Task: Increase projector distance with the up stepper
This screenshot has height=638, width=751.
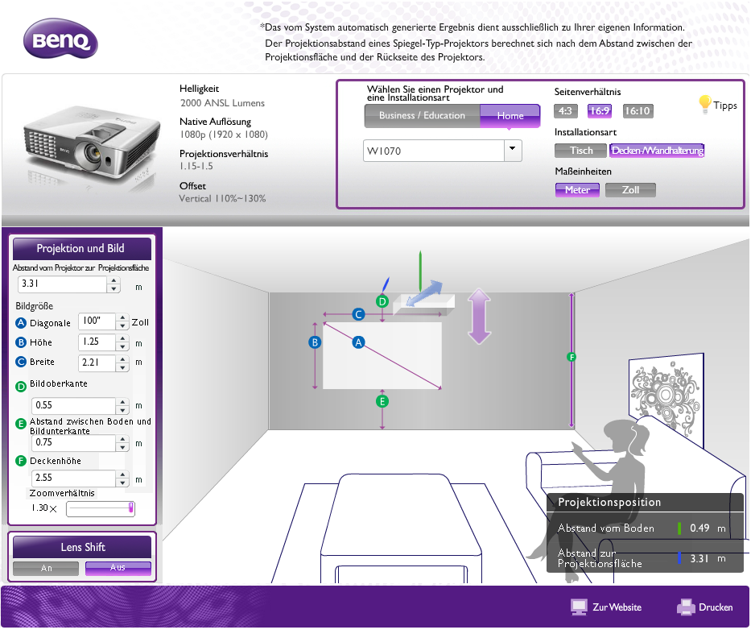Action: pos(113,280)
